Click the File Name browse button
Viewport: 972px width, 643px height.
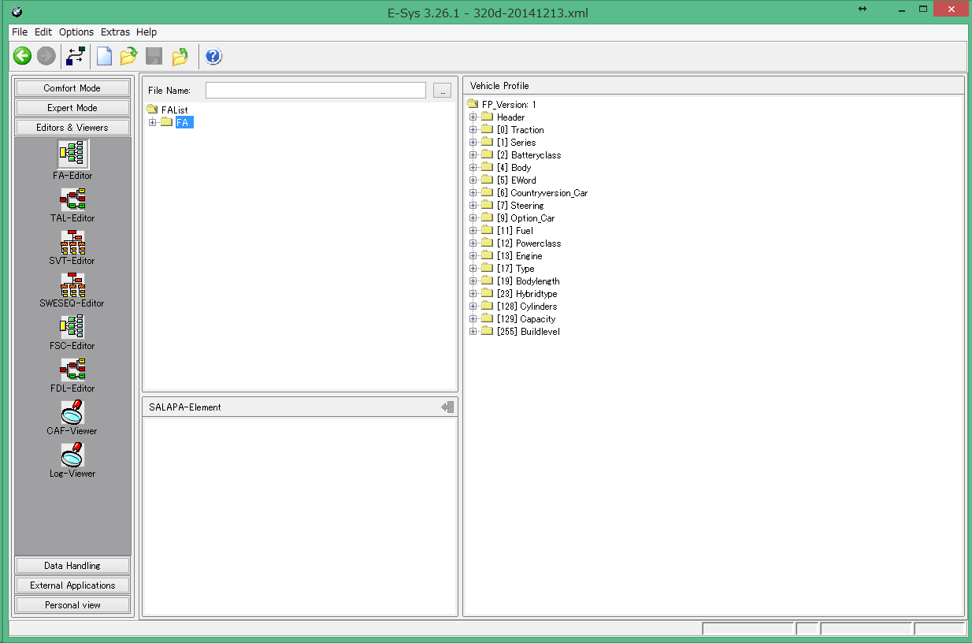(x=442, y=91)
